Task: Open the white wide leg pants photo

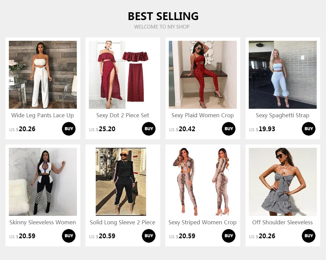Action: [x=43, y=75]
